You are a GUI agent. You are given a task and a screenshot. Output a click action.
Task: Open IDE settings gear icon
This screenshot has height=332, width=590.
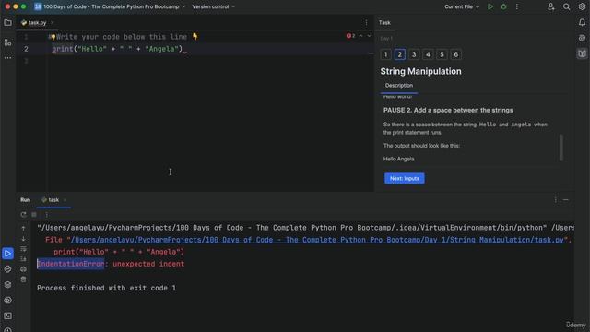tap(582, 6)
